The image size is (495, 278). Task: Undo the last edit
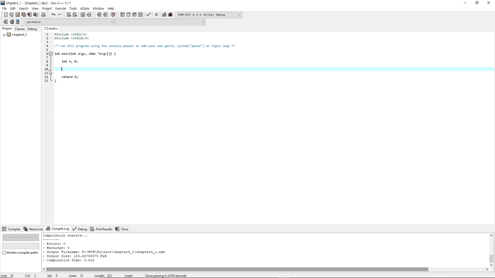[x=53, y=14]
